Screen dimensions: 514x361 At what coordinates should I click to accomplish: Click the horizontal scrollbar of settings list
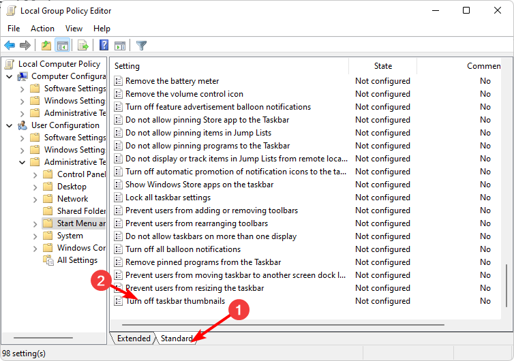[283, 325]
